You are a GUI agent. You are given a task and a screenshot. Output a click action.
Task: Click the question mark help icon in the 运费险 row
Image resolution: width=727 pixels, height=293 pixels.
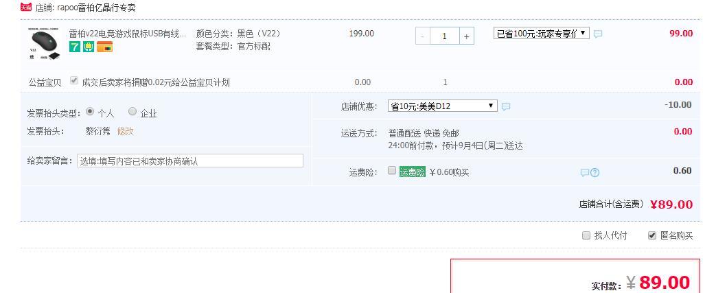pos(595,173)
